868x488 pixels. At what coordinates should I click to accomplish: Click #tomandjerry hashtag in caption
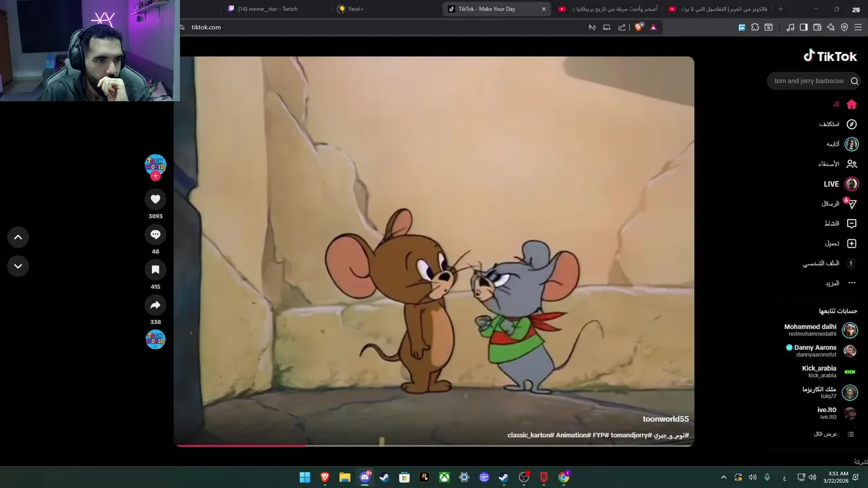point(630,435)
